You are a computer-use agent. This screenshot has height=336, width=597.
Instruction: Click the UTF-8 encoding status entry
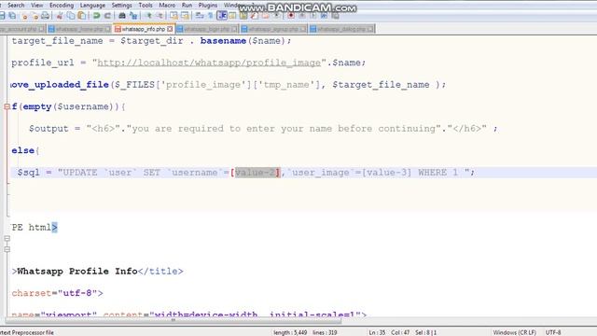tap(553, 332)
